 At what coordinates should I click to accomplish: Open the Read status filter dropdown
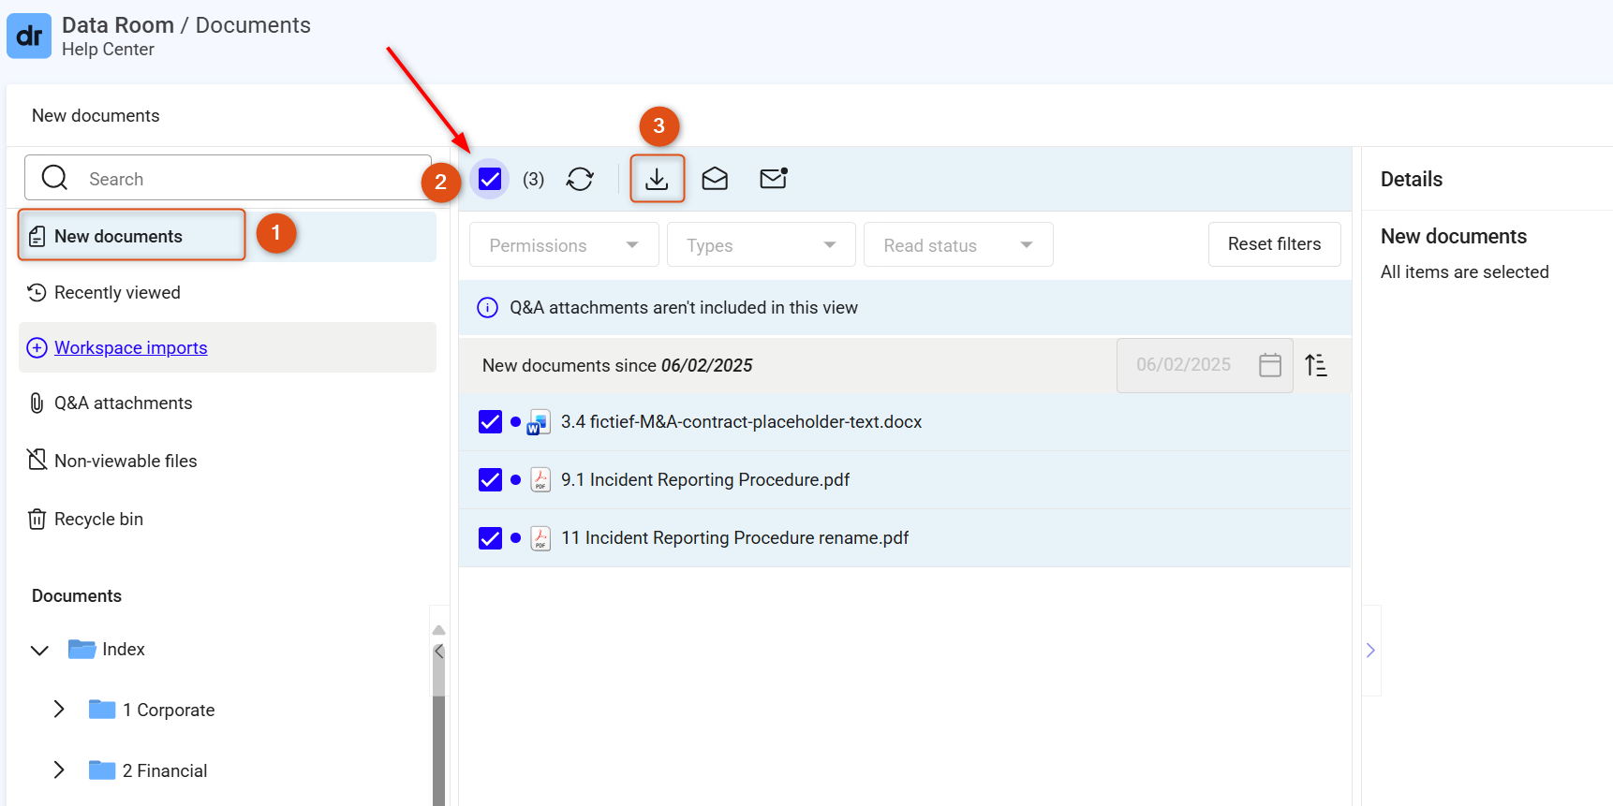tap(958, 245)
